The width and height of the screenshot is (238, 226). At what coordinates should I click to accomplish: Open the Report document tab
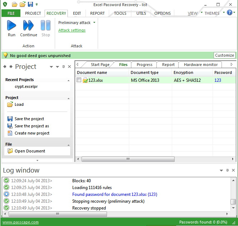coord(168,65)
